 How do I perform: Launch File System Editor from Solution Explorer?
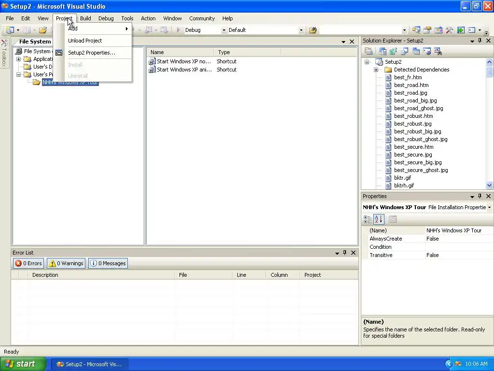coord(383,51)
